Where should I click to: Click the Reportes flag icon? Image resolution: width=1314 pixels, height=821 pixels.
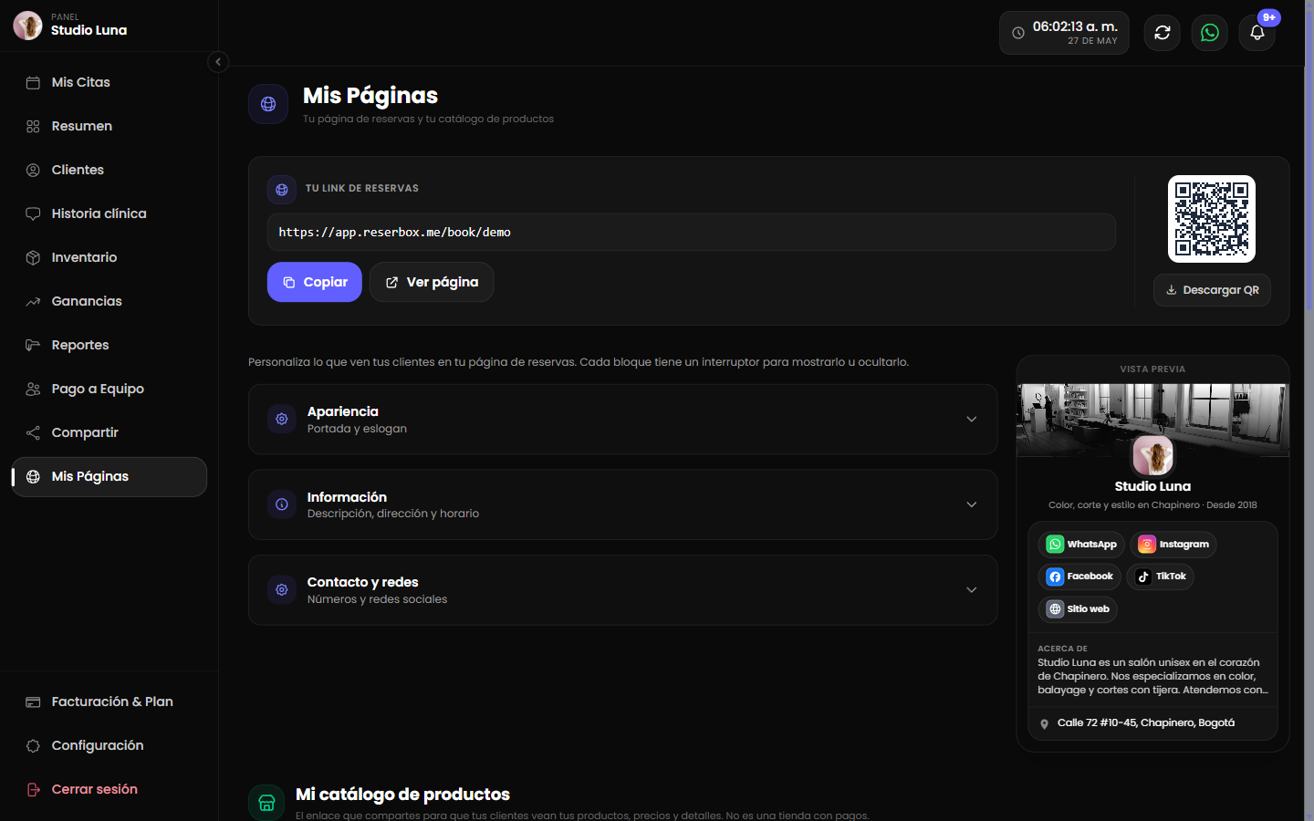[x=33, y=345]
